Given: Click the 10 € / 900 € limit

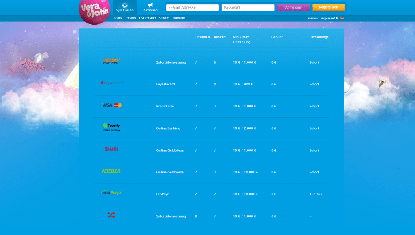Looking at the screenshot, I should (x=243, y=84).
